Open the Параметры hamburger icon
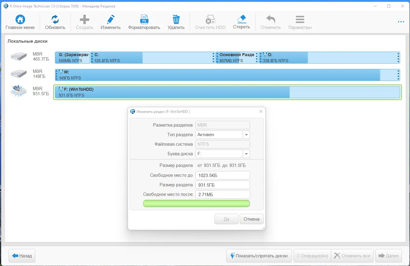The width and height of the screenshot is (410, 266). [300, 20]
